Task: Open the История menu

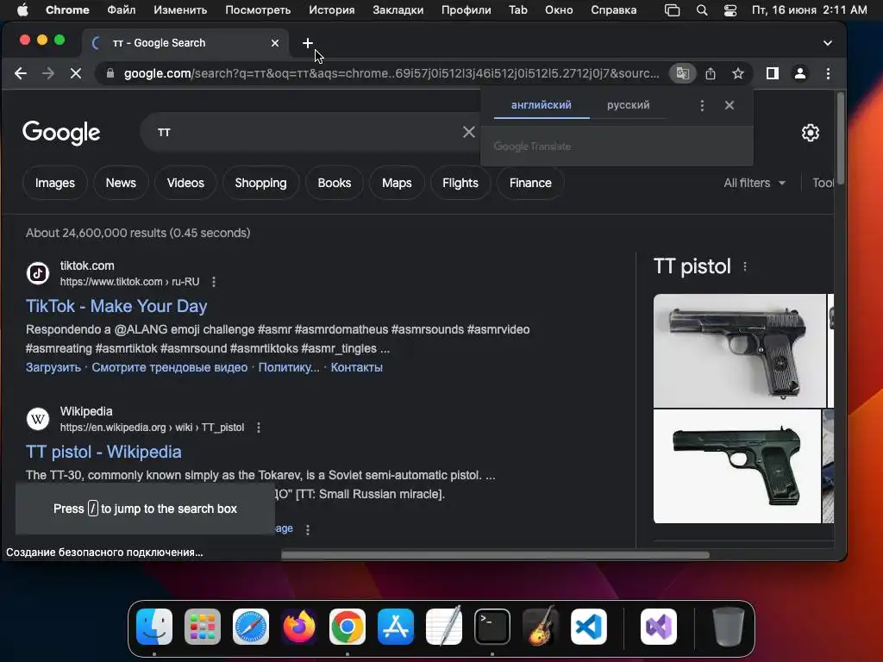Action: tap(332, 10)
